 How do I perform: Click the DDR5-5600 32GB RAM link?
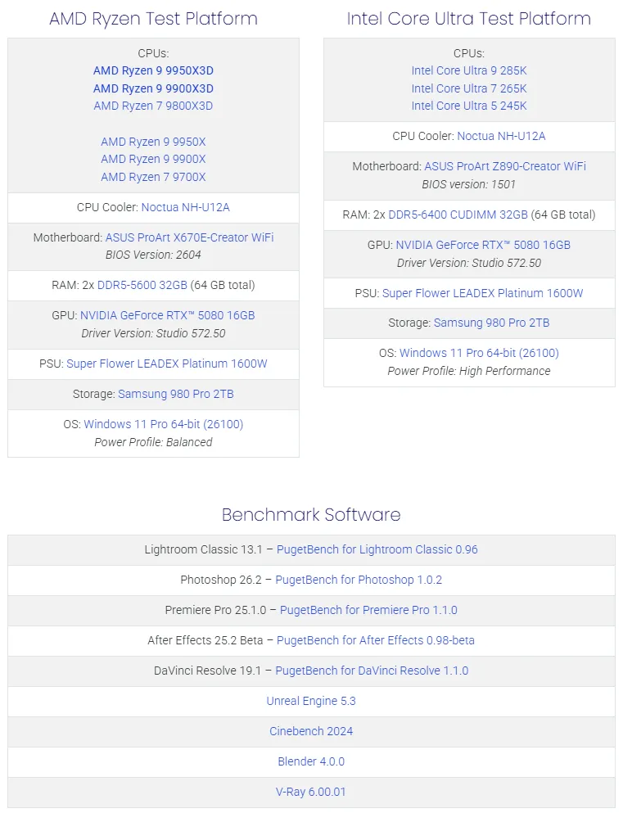(x=142, y=285)
